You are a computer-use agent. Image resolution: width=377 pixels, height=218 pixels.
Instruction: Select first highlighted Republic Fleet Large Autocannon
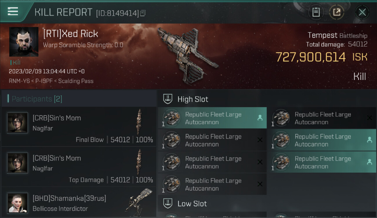[x=212, y=118]
